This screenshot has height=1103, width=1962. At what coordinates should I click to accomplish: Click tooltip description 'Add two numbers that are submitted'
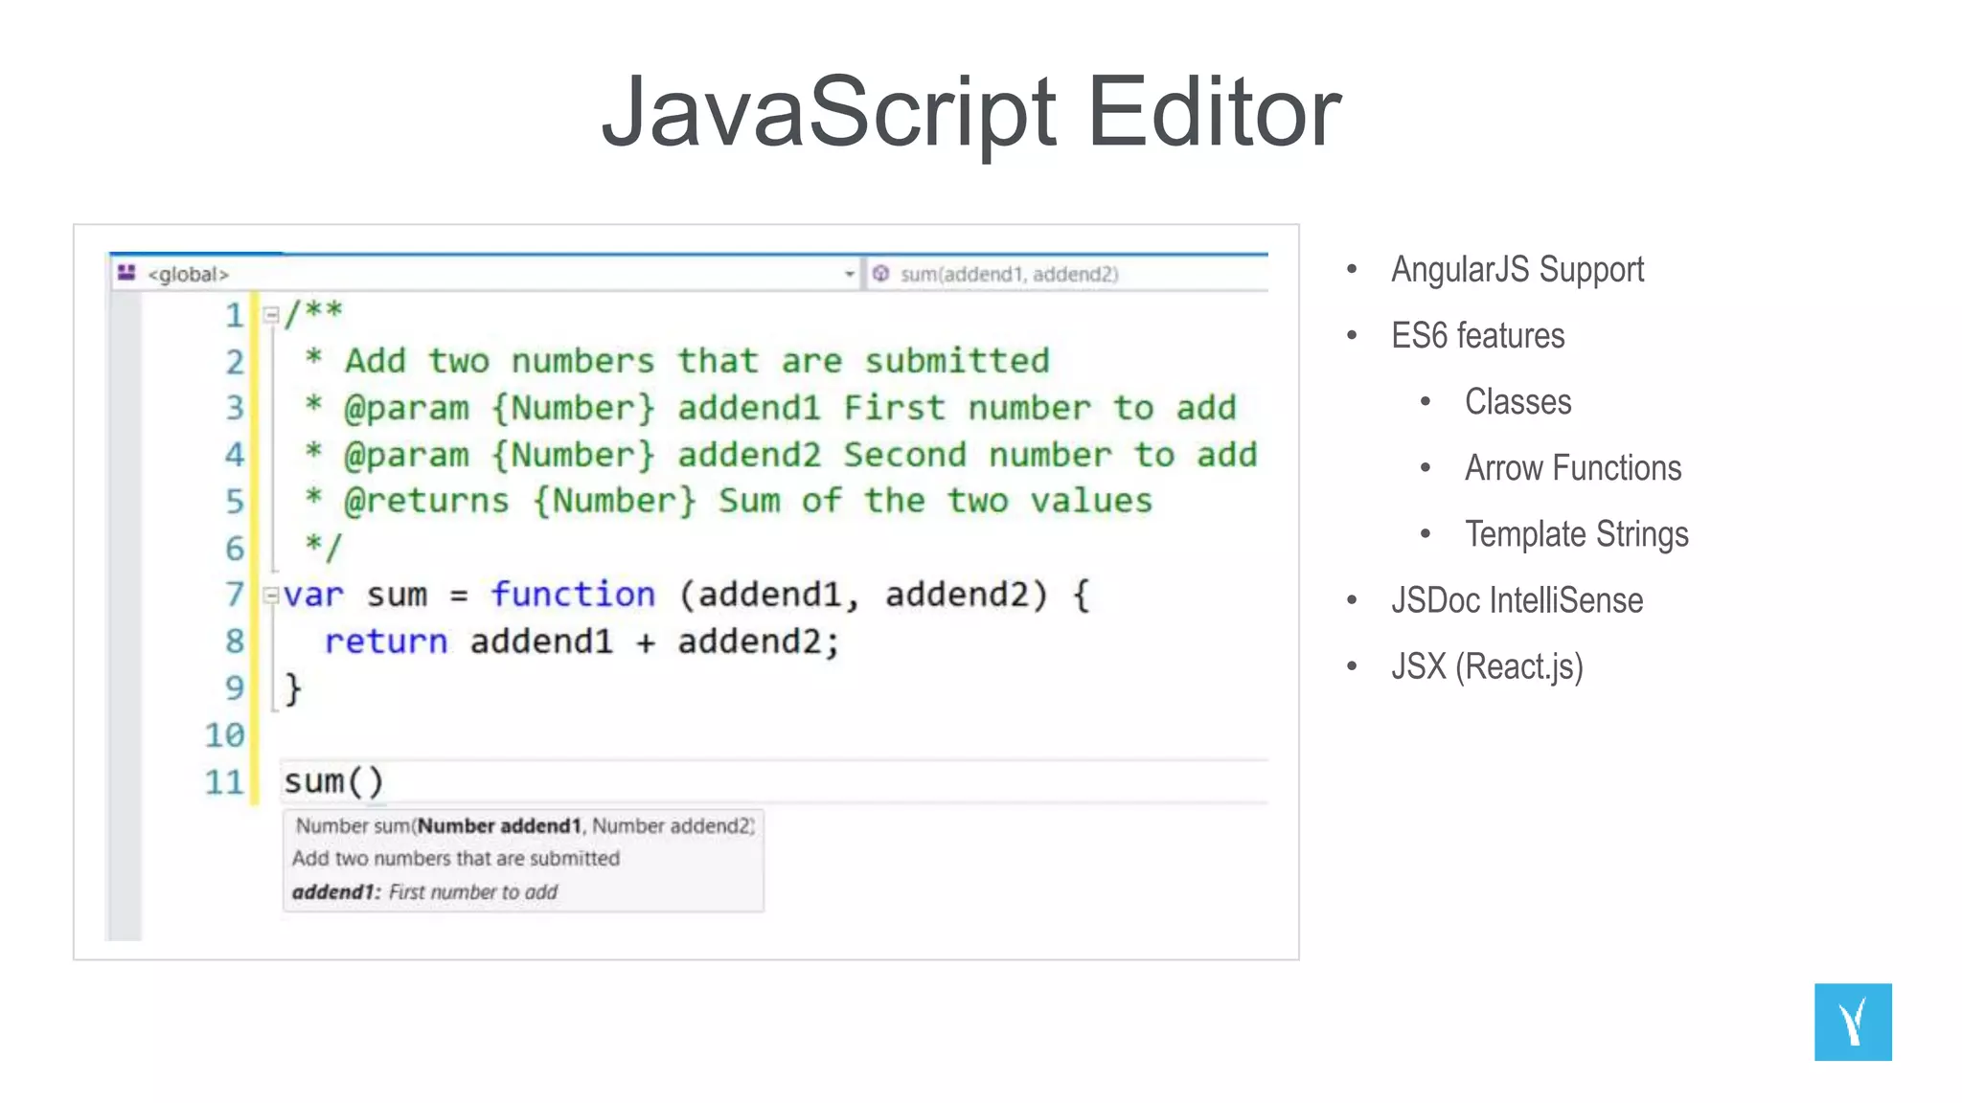pyautogui.click(x=456, y=858)
